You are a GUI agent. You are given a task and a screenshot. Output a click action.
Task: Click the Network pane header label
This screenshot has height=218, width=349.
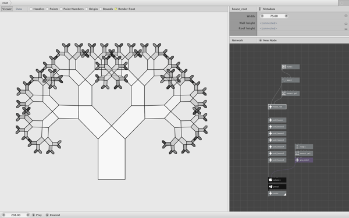(237, 40)
